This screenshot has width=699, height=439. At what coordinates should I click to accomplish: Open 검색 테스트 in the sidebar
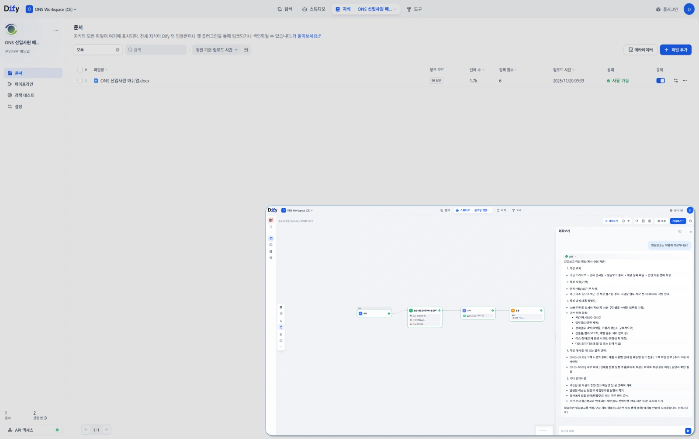(24, 95)
